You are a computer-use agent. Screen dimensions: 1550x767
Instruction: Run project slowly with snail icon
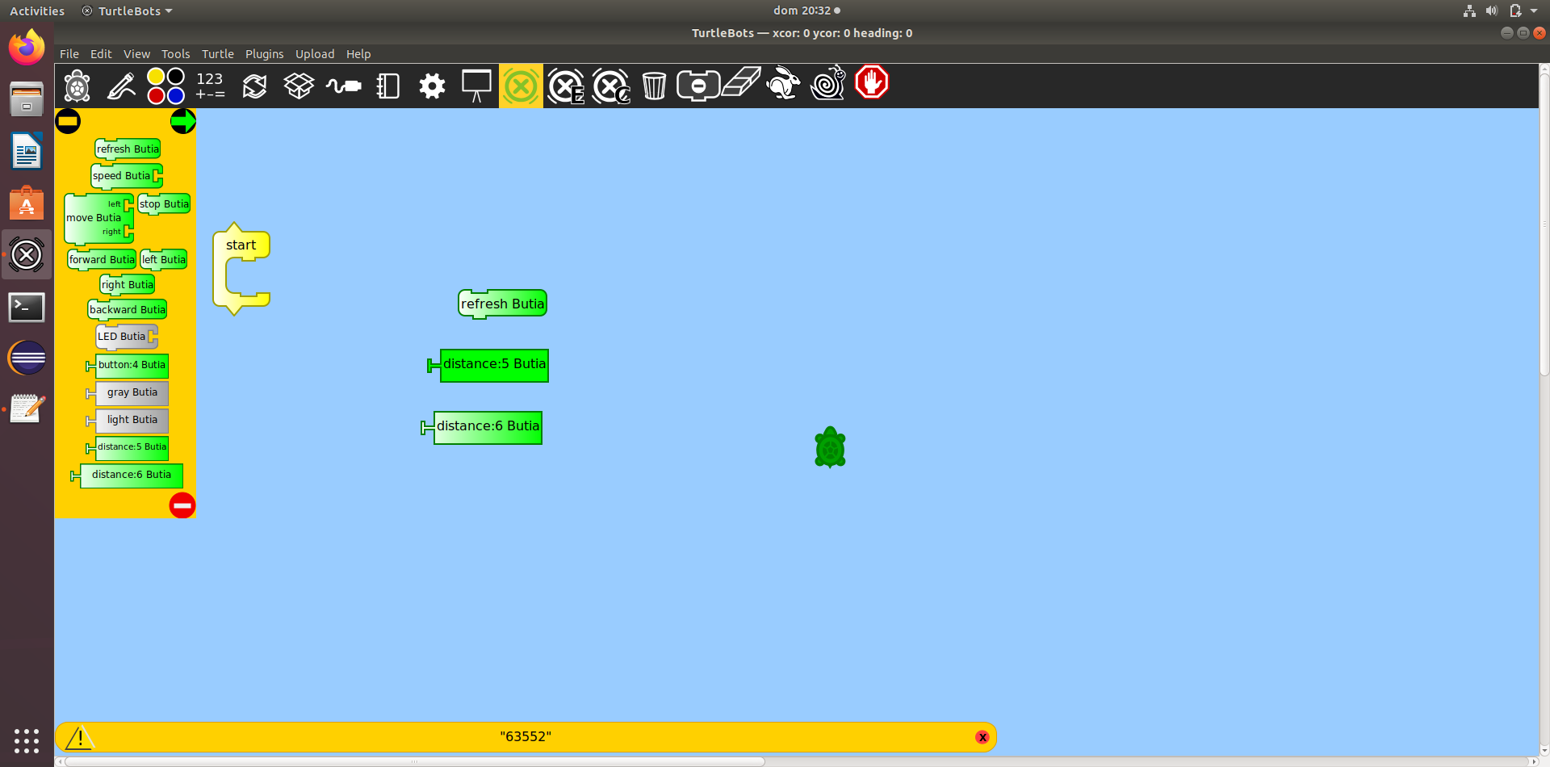(827, 83)
